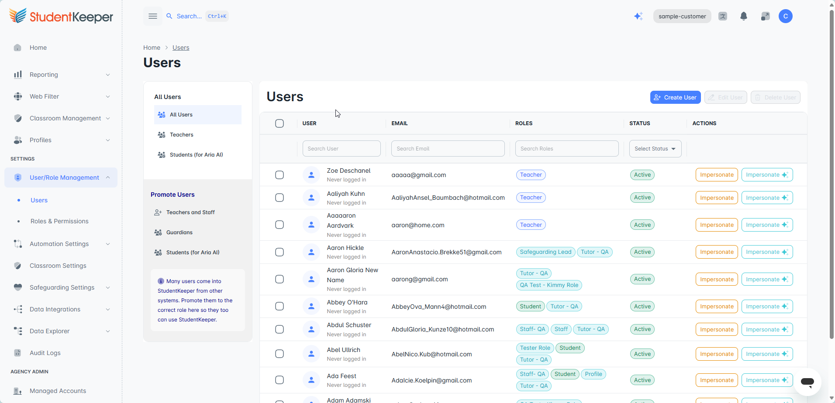Click the search magnifier icon

(169, 16)
